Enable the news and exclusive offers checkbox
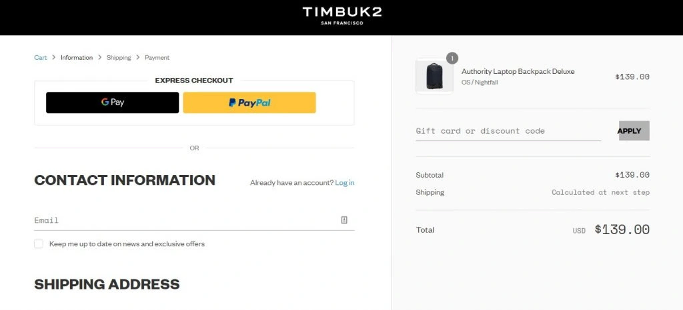The height and width of the screenshot is (310, 683). pos(39,244)
